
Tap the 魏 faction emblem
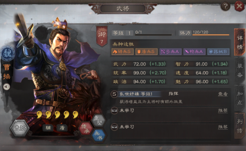pos(7,53)
